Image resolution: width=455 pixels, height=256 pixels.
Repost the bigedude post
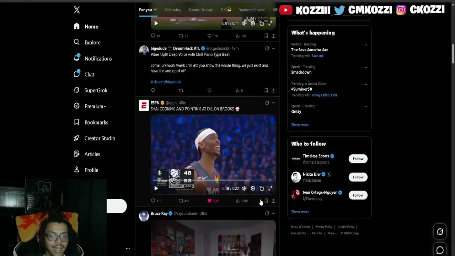181,91
